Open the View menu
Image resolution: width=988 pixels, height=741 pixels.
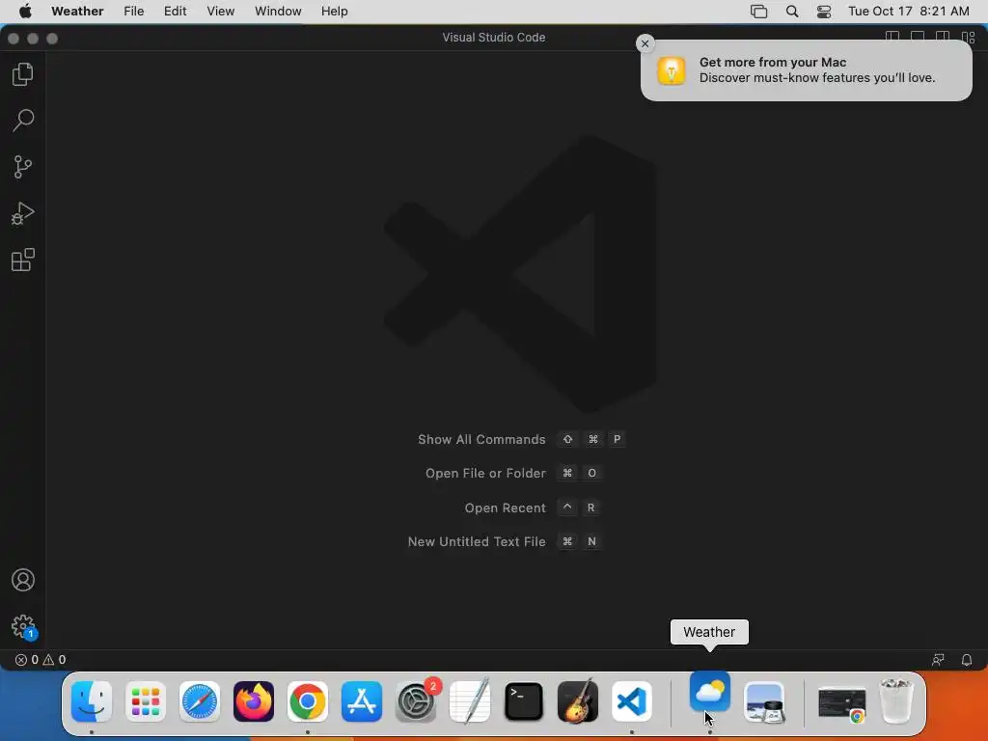(221, 11)
